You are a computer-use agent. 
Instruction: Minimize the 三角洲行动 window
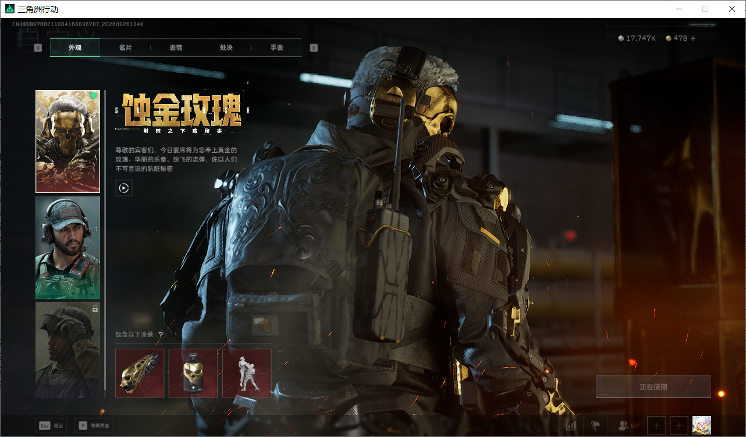click(x=678, y=9)
